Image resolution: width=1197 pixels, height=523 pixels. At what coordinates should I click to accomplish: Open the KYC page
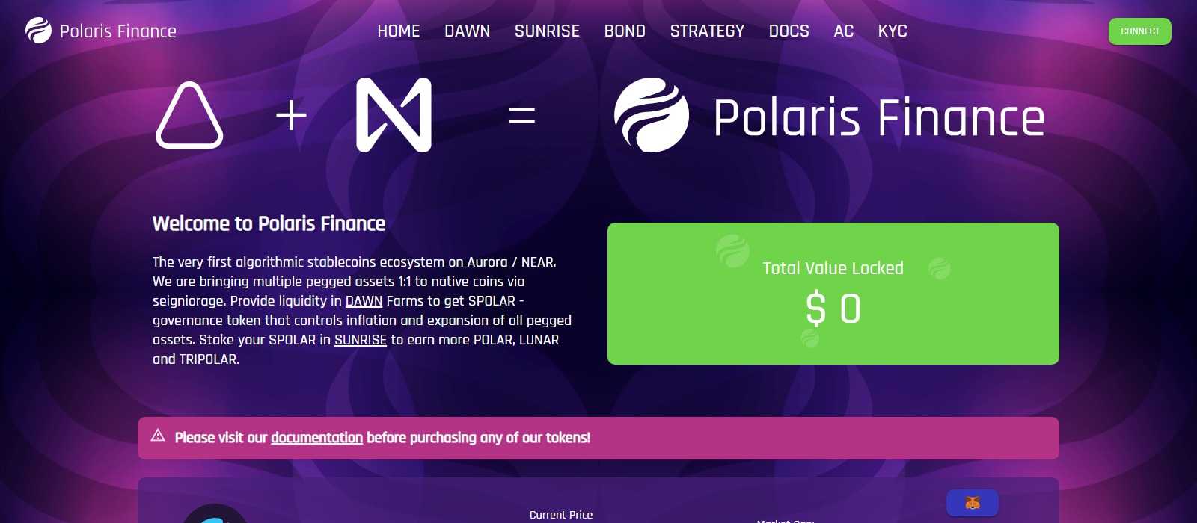click(x=893, y=31)
